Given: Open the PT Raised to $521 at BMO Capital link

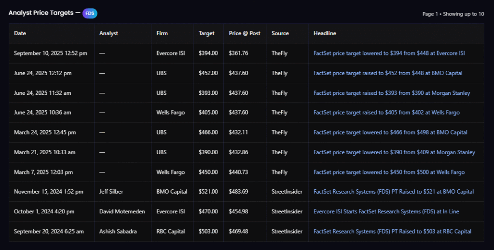Looking at the screenshot, I should (x=393, y=192).
